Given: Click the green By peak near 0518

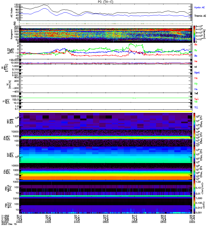Looking at the screenshot, I should click(x=131, y=44).
